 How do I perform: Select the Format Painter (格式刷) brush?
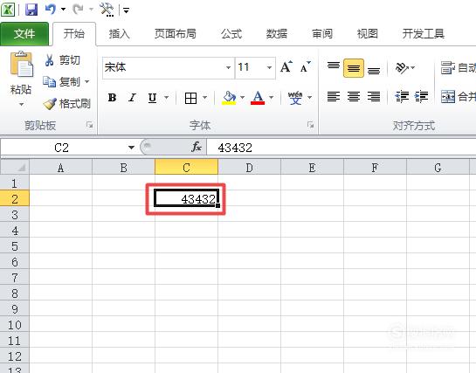point(67,103)
